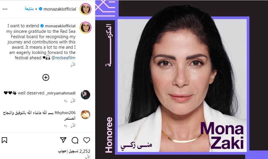Open fthyhsn206 commenter avatar
The image size is (268, 159).
86,114
